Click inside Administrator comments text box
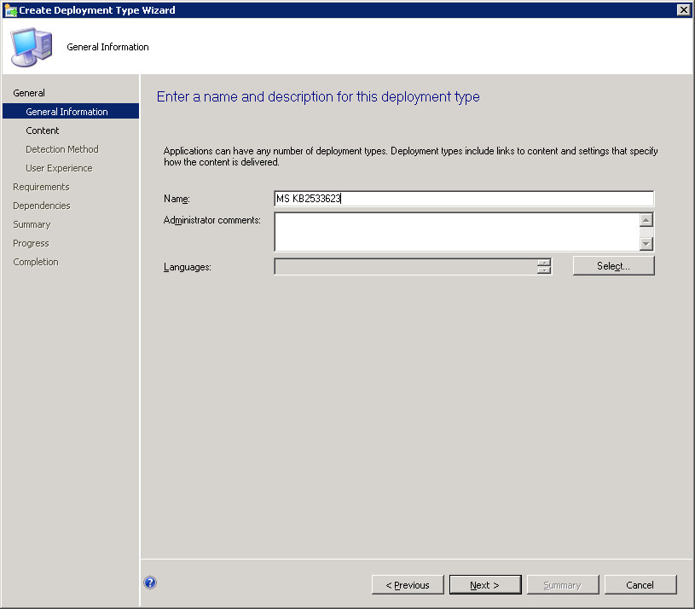 tap(456, 231)
